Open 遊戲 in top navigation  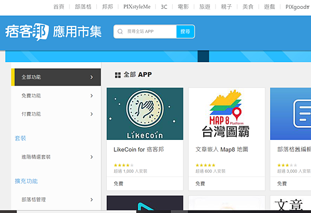click(x=270, y=7)
